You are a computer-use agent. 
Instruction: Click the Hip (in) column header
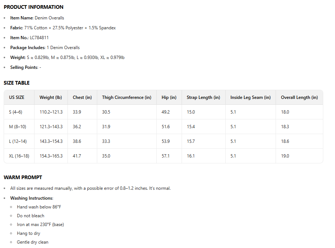(169, 97)
